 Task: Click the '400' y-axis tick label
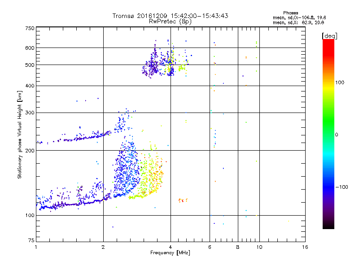click(30, 86)
